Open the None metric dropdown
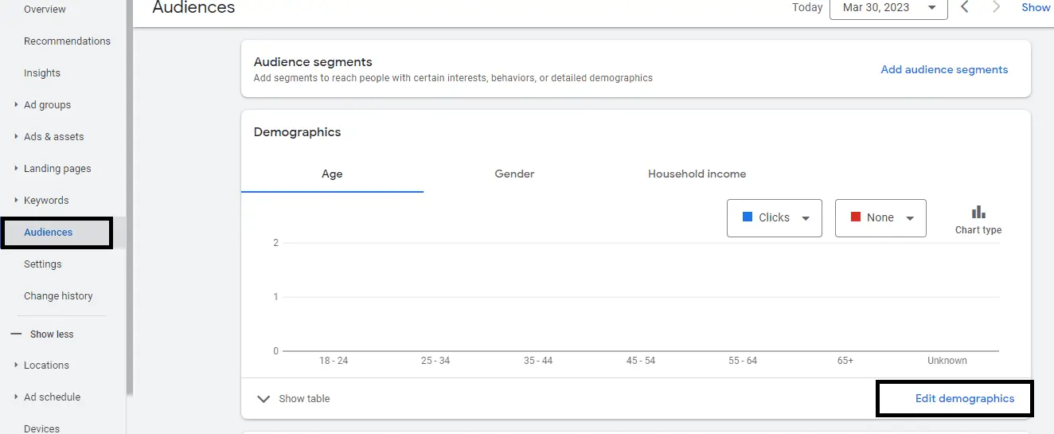 pyautogui.click(x=910, y=218)
